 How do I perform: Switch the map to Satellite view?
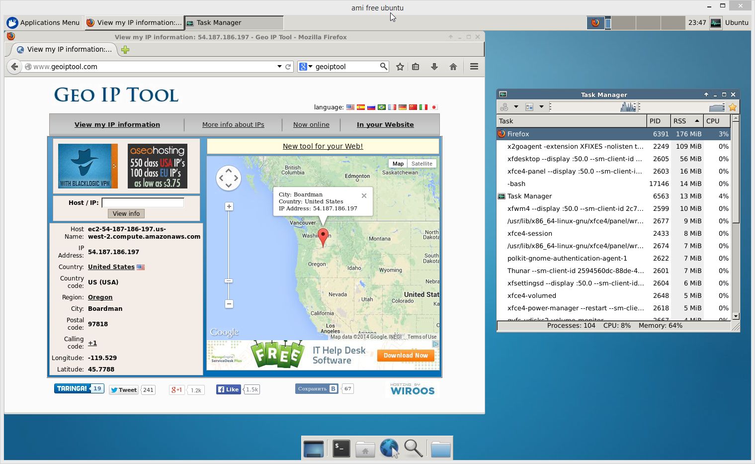[x=422, y=164]
